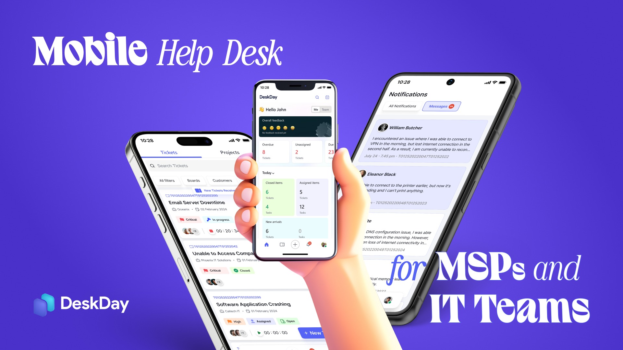Image resolution: width=623 pixels, height=350 pixels.
Task: Open the user profile avatar icon
Action: pyautogui.click(x=324, y=244)
